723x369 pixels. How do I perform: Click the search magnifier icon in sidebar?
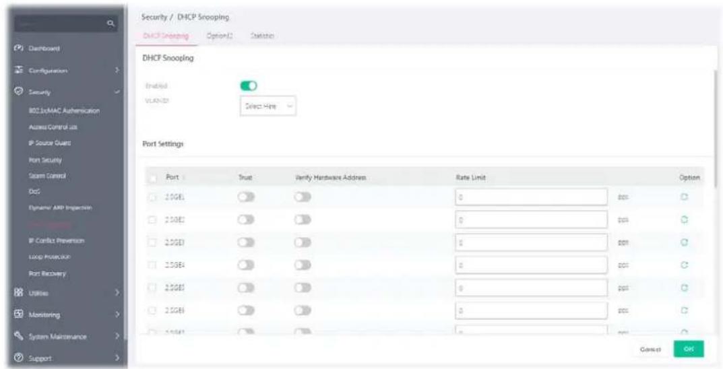[110, 22]
